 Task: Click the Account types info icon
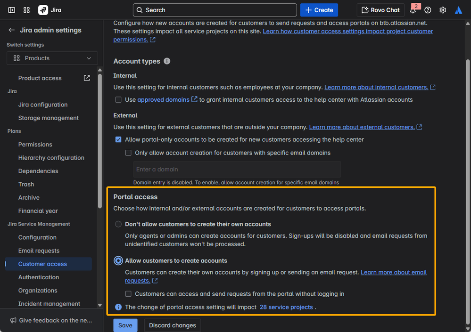pos(167,61)
